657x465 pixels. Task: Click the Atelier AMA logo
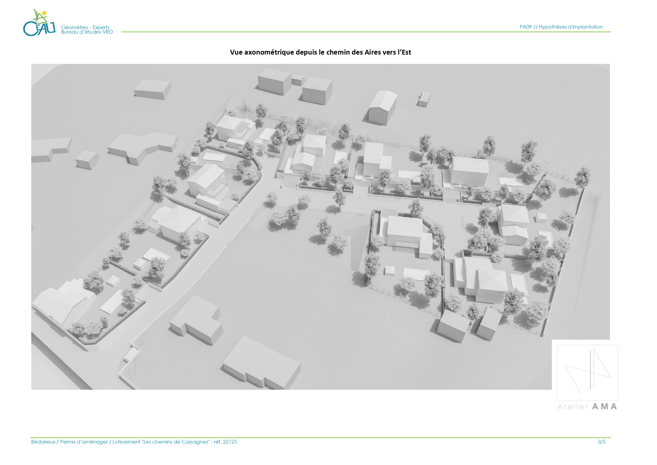click(587, 378)
